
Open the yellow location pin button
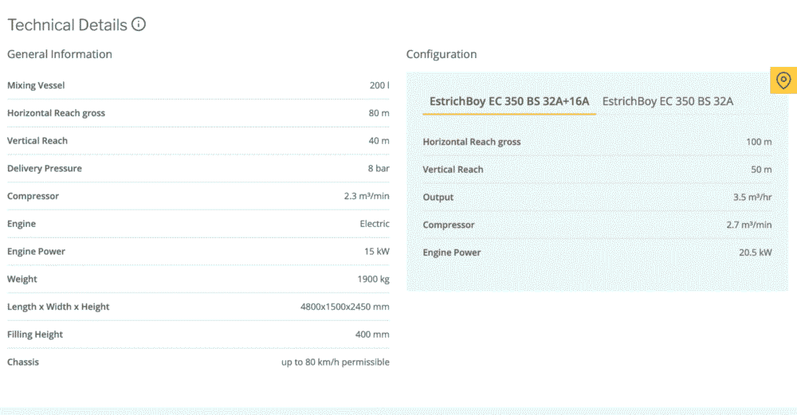pyautogui.click(x=783, y=80)
